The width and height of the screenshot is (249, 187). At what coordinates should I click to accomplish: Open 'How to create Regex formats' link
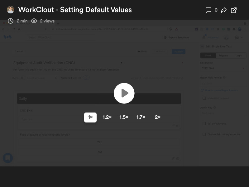[x=221, y=90]
